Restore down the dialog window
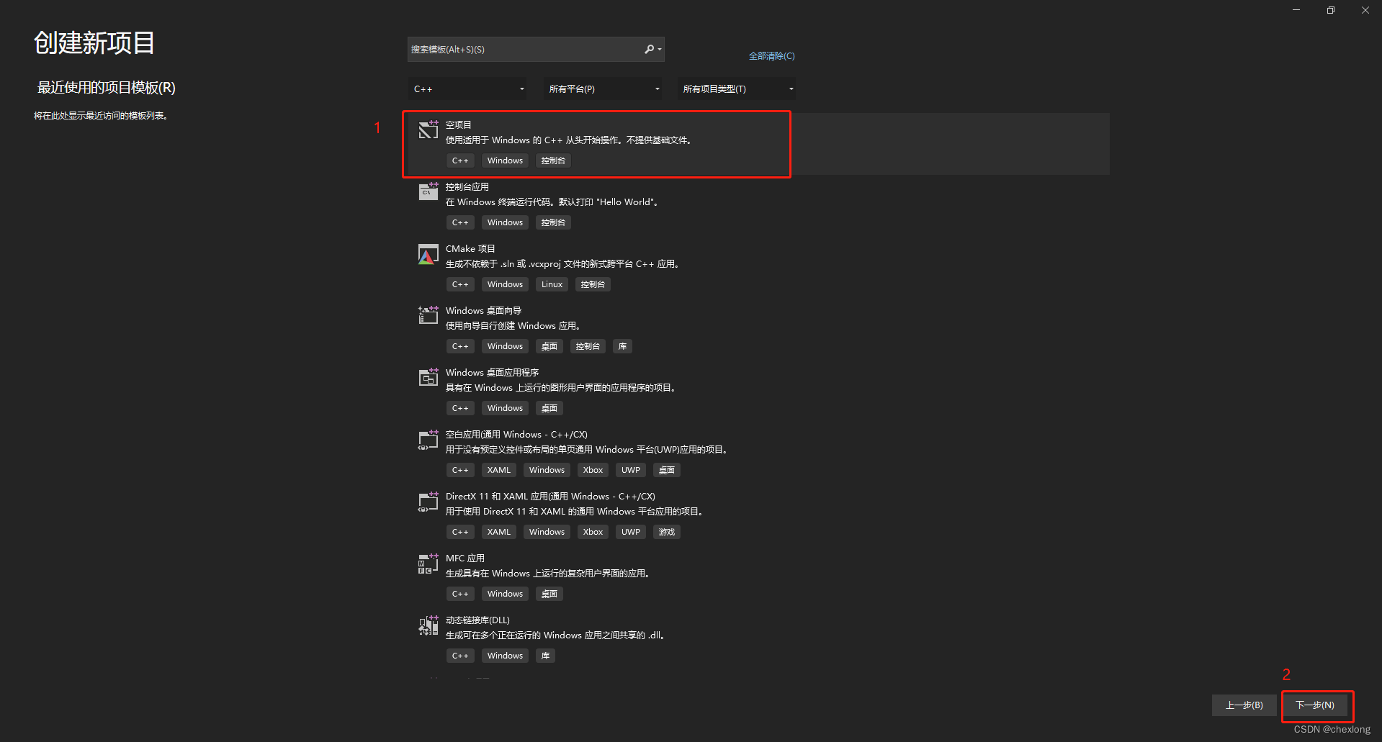Viewport: 1382px width, 742px height. click(x=1331, y=10)
